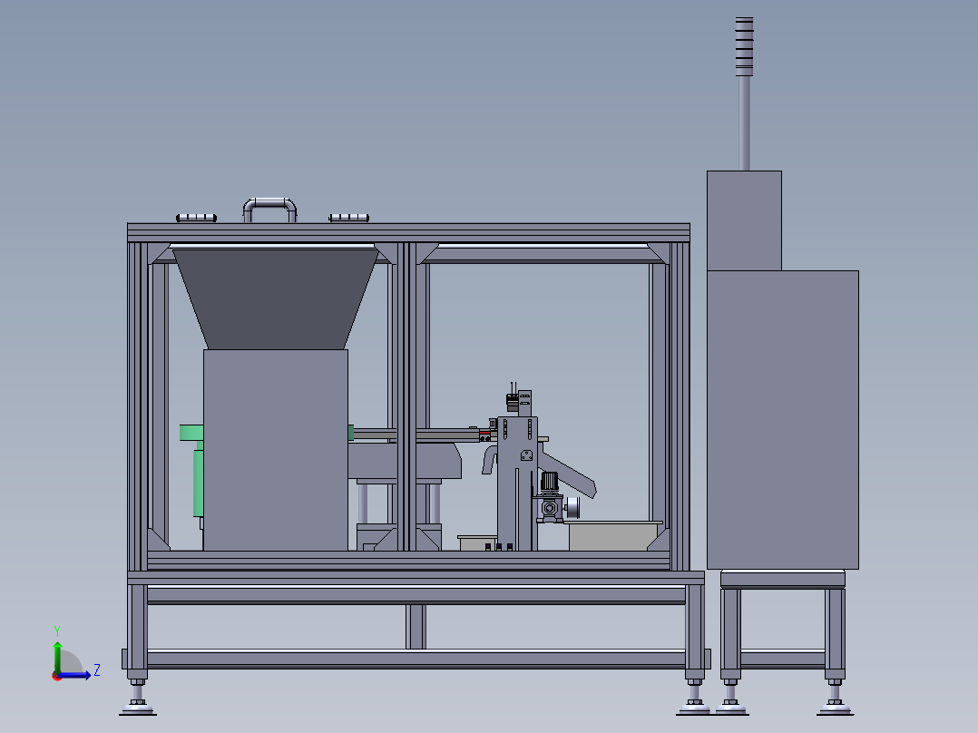This screenshot has width=978, height=733.
Task: Select the small box left of the mounting plate base
Action: pos(477,542)
